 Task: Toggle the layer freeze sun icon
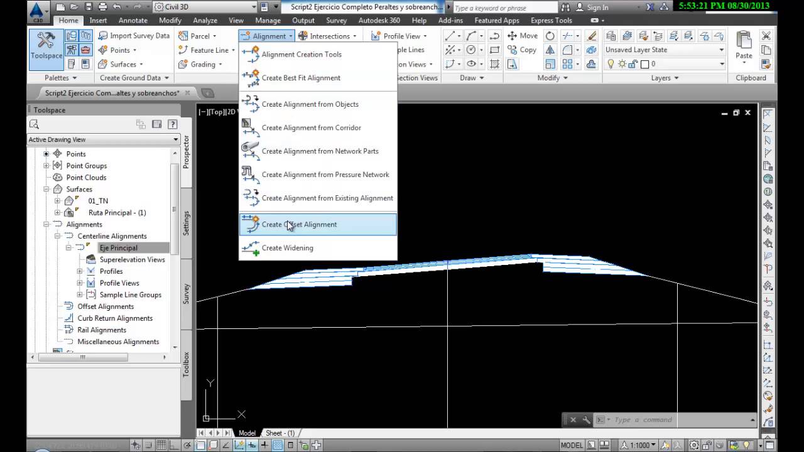[622, 64]
